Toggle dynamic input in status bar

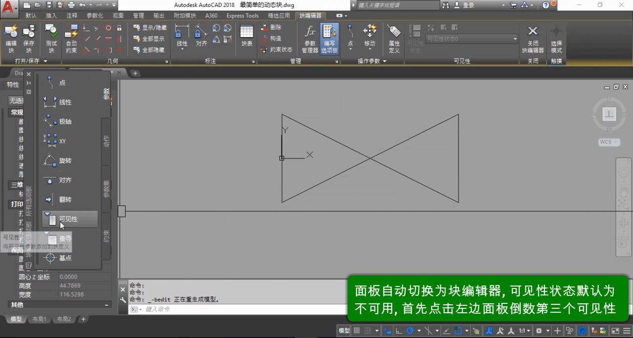click(x=388, y=331)
